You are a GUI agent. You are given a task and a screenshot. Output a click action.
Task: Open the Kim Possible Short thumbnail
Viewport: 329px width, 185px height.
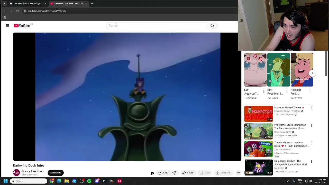click(x=278, y=70)
